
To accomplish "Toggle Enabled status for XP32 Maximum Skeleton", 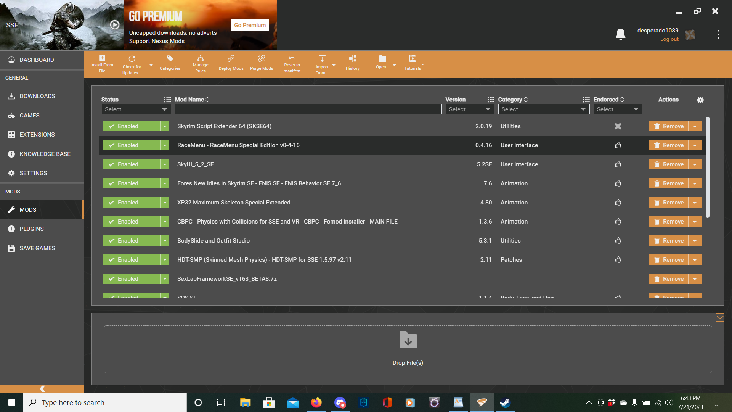I will pos(132,203).
